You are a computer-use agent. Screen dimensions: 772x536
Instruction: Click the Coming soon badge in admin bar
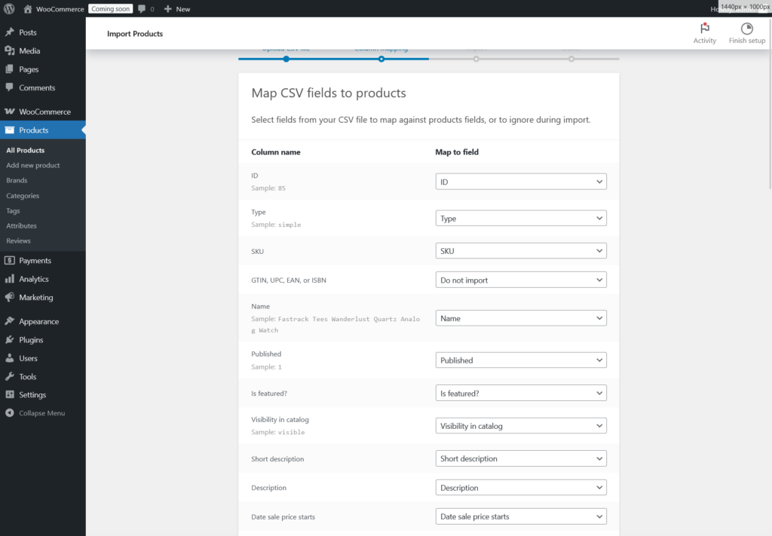pos(110,8)
